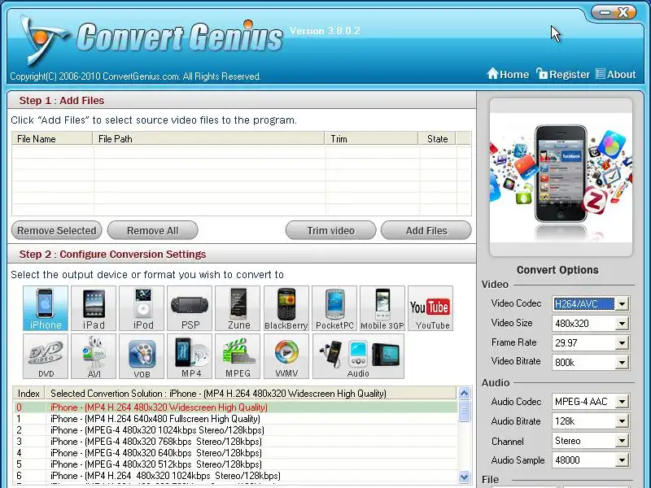651x488 pixels.
Task: Select the iPod device icon
Action: [142, 308]
